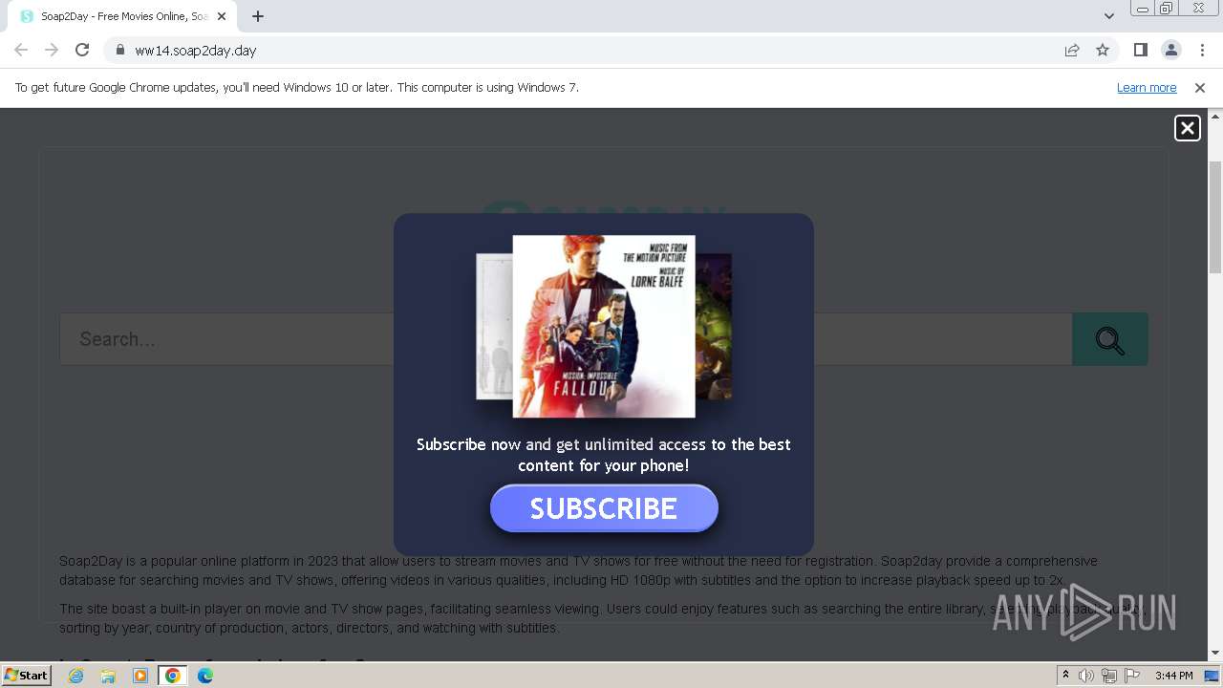1223x688 pixels.
Task: Open the Chrome profile menu
Action: click(1170, 51)
